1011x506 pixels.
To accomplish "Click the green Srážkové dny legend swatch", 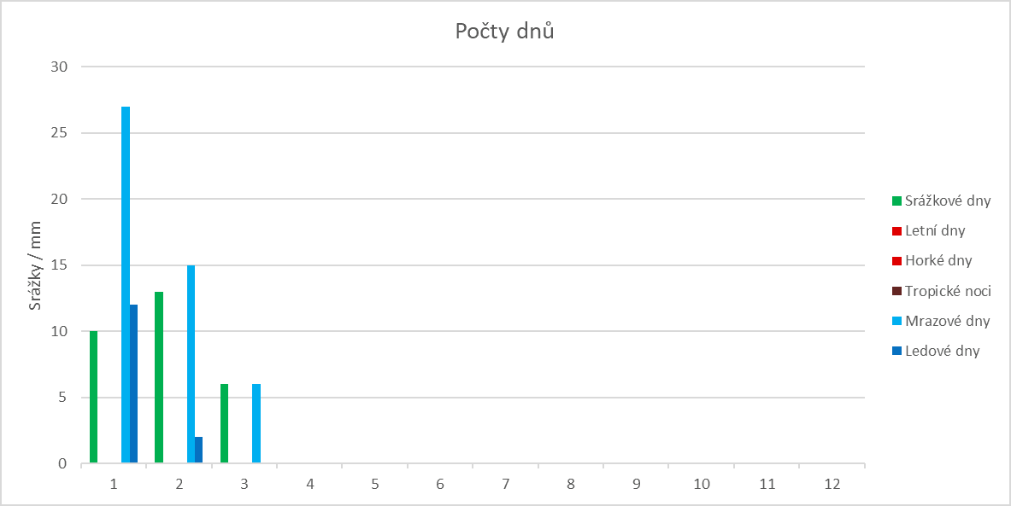I will [896, 201].
